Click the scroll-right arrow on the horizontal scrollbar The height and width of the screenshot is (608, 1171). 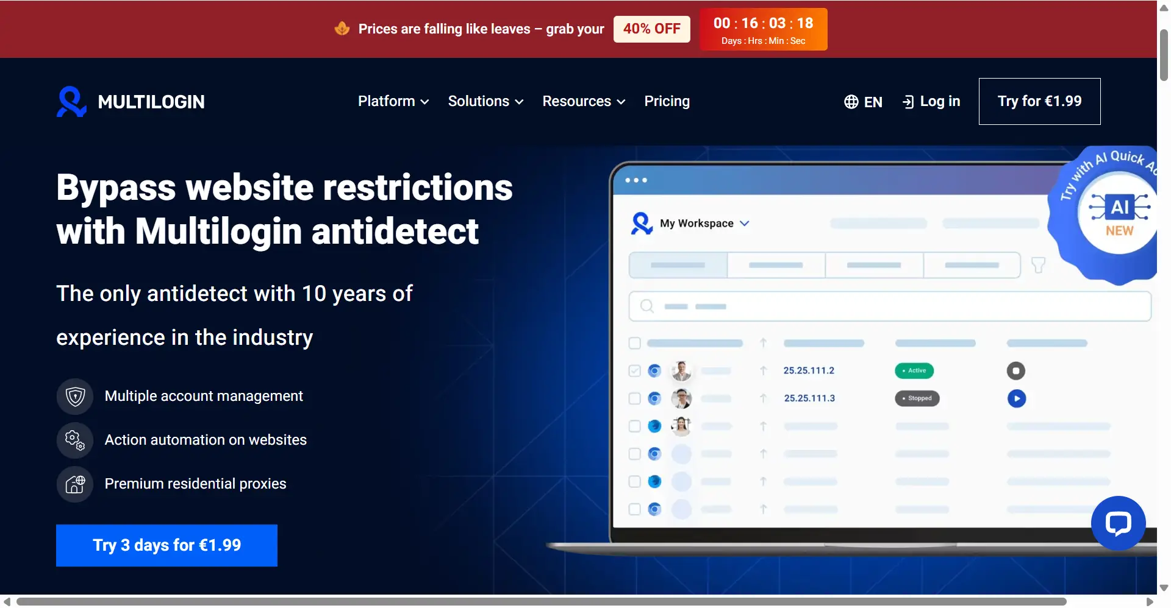[x=1150, y=602]
